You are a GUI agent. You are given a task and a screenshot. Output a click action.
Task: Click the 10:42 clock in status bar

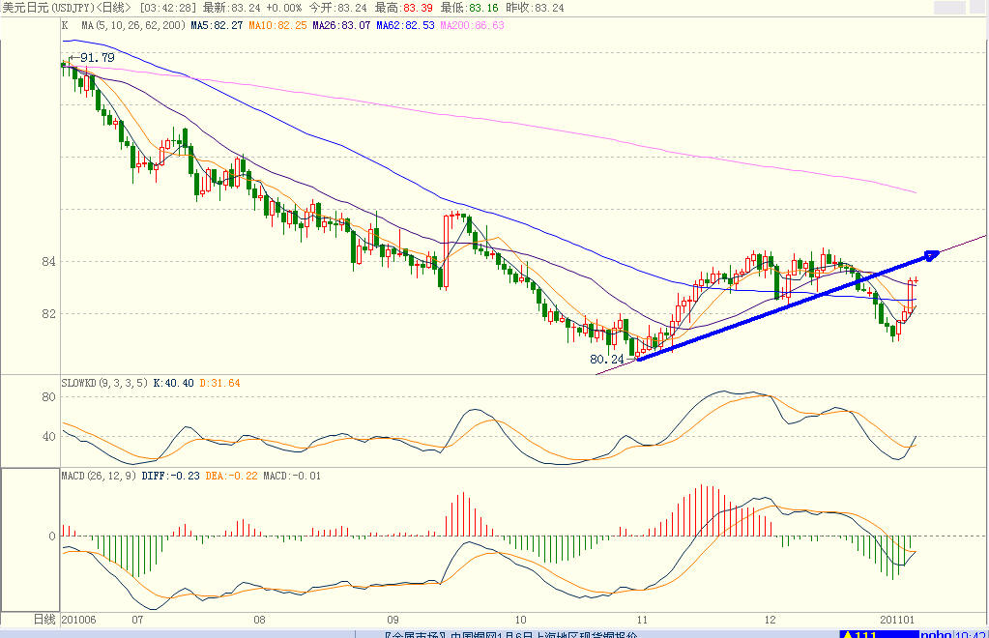point(970,634)
